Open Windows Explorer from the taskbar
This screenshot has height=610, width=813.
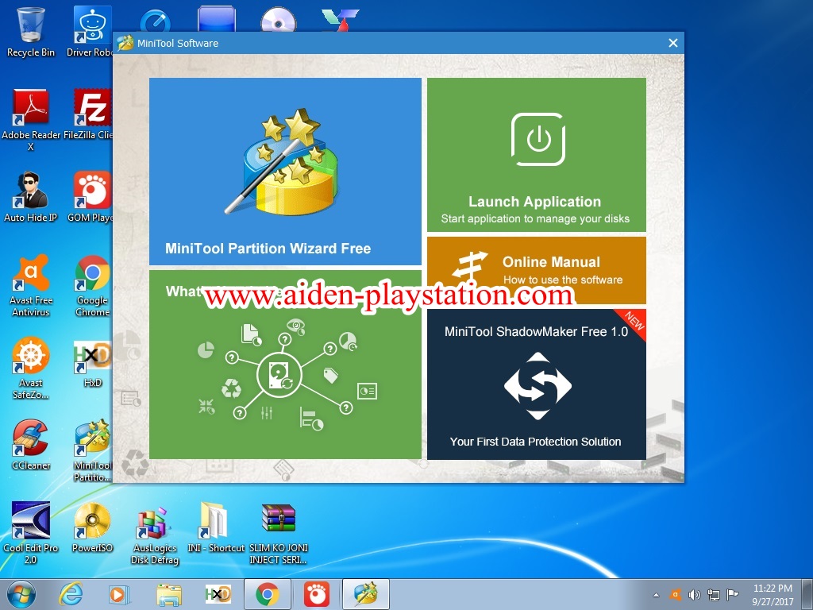(169, 594)
